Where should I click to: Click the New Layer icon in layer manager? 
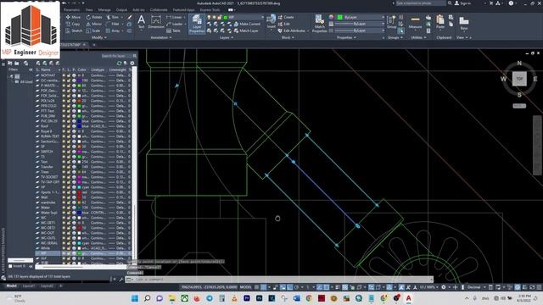pos(38,63)
